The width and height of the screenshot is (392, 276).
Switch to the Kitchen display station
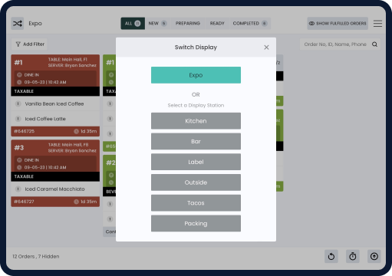click(196, 121)
